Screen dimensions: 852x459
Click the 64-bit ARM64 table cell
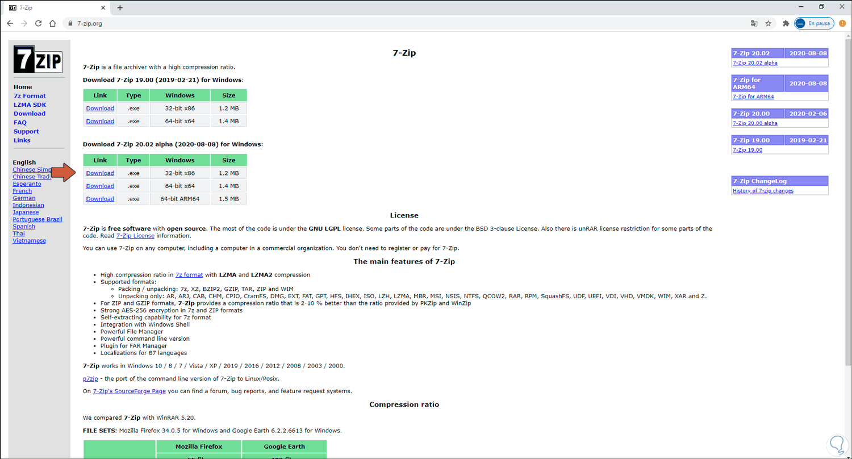(x=180, y=199)
